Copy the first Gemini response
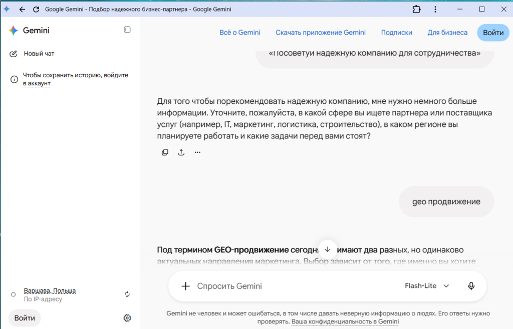Image resolution: width=513 pixels, height=329 pixels. (165, 152)
